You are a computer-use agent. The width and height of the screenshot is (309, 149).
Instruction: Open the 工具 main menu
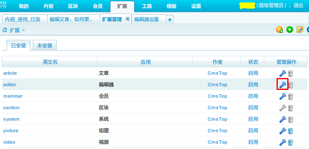click(x=147, y=6)
